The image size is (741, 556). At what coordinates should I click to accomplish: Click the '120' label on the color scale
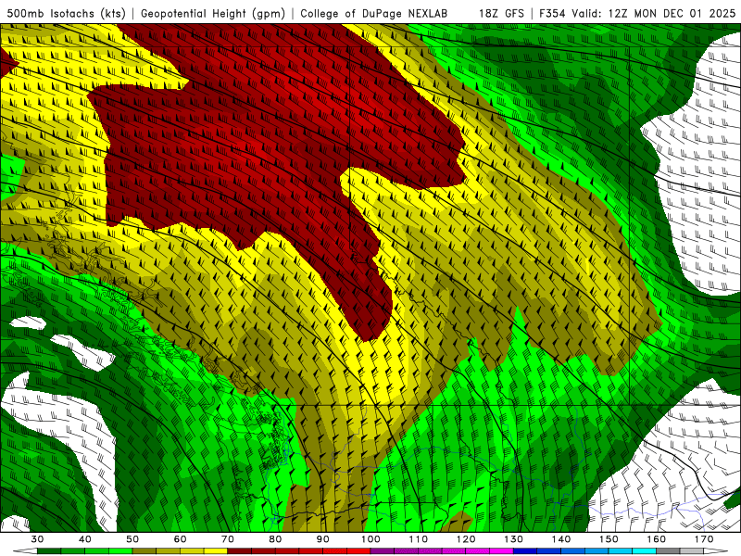click(x=466, y=539)
